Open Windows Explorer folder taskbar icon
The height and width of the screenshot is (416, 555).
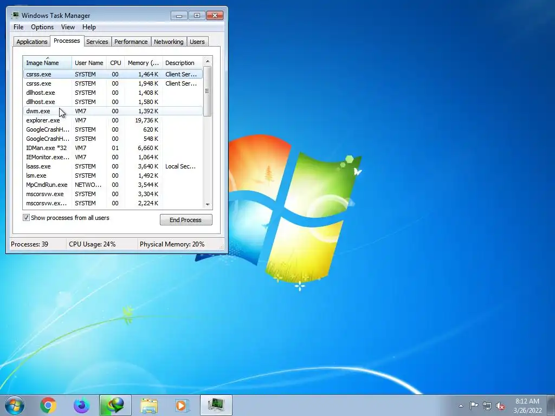click(x=149, y=405)
